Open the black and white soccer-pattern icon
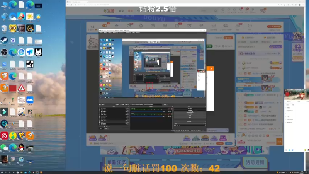Image resolution: width=309 pixels, height=174 pixels. 30,64
